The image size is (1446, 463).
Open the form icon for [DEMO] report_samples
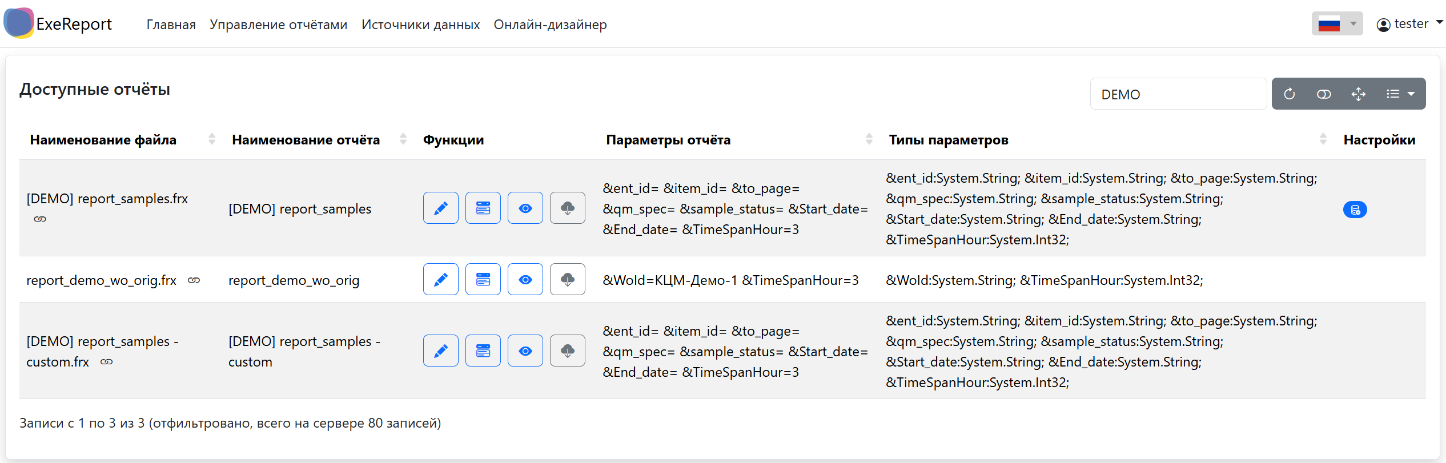[x=483, y=208]
